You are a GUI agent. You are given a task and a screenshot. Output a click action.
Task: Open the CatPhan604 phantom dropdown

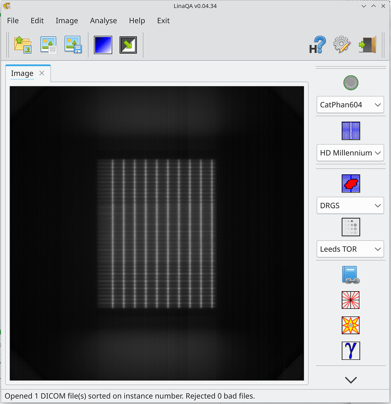tap(350, 105)
